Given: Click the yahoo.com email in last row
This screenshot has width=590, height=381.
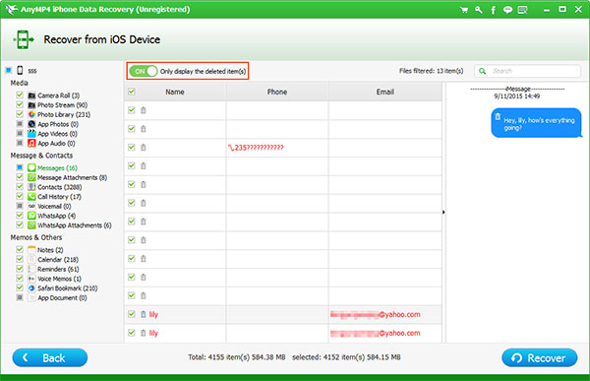Looking at the screenshot, I should coord(376,333).
